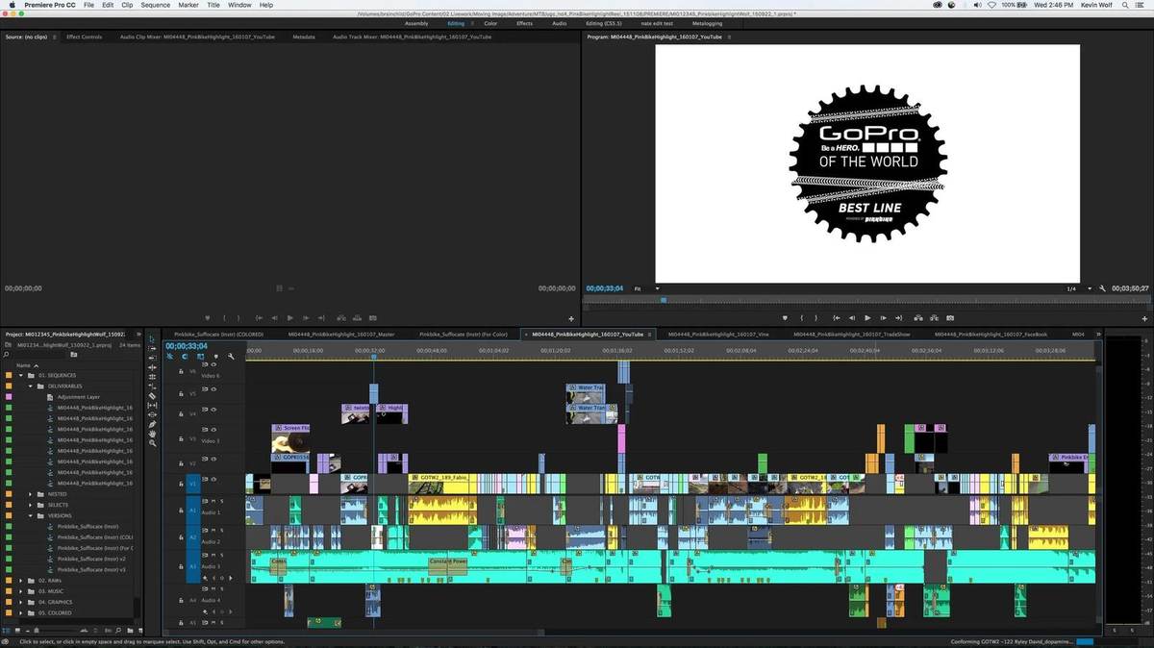Select the Track Select Forward tool
1154x648 pixels.
(x=152, y=348)
